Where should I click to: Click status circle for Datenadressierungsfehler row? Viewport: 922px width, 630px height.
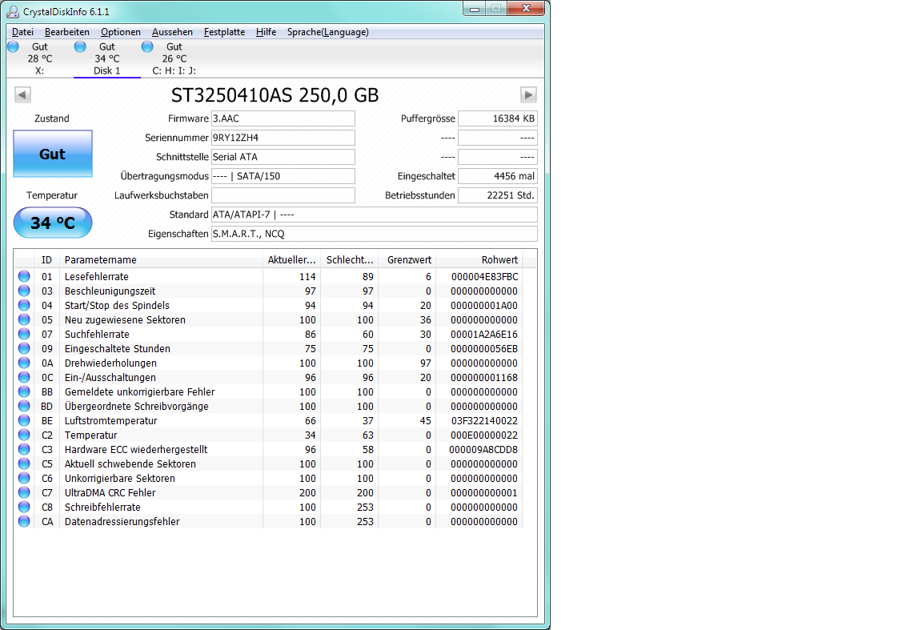(x=24, y=521)
